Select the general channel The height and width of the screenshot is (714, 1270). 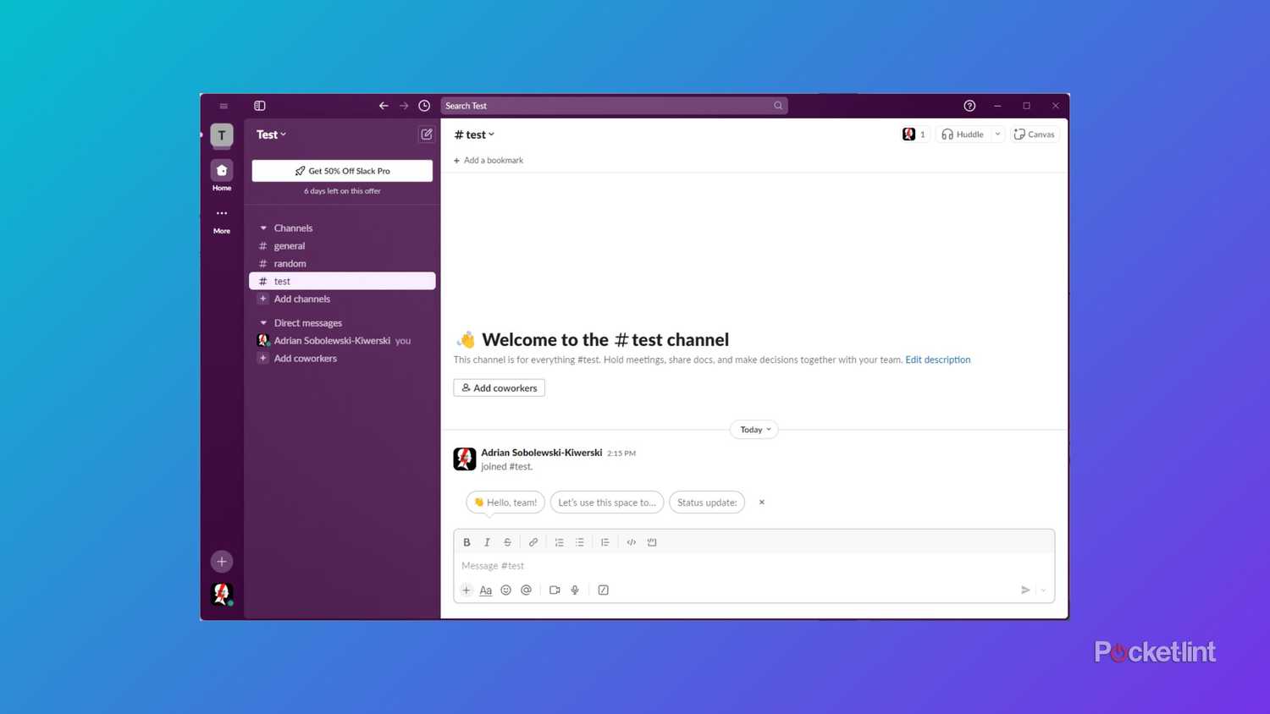[x=290, y=246]
